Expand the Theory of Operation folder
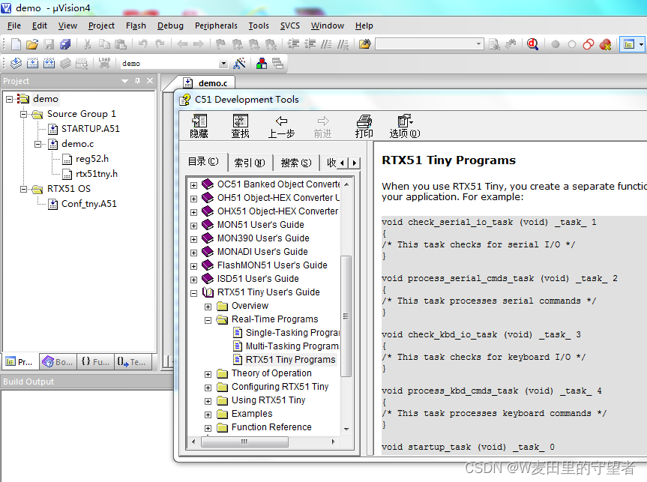The width and height of the screenshot is (647, 482). pyautogui.click(x=208, y=374)
